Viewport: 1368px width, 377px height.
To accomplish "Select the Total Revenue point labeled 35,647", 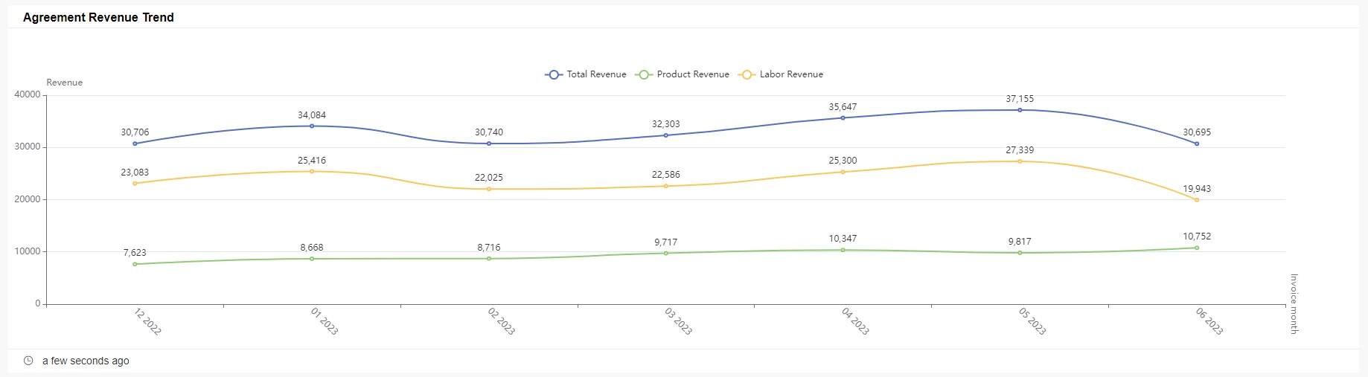I will click(843, 117).
